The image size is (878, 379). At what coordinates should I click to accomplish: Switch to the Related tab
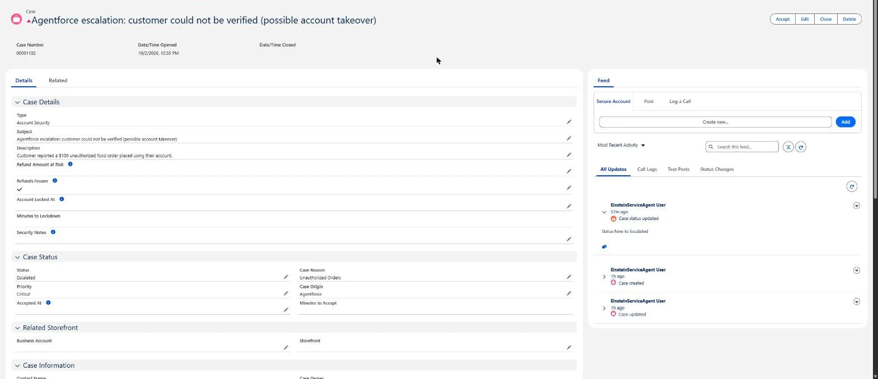[58, 81]
